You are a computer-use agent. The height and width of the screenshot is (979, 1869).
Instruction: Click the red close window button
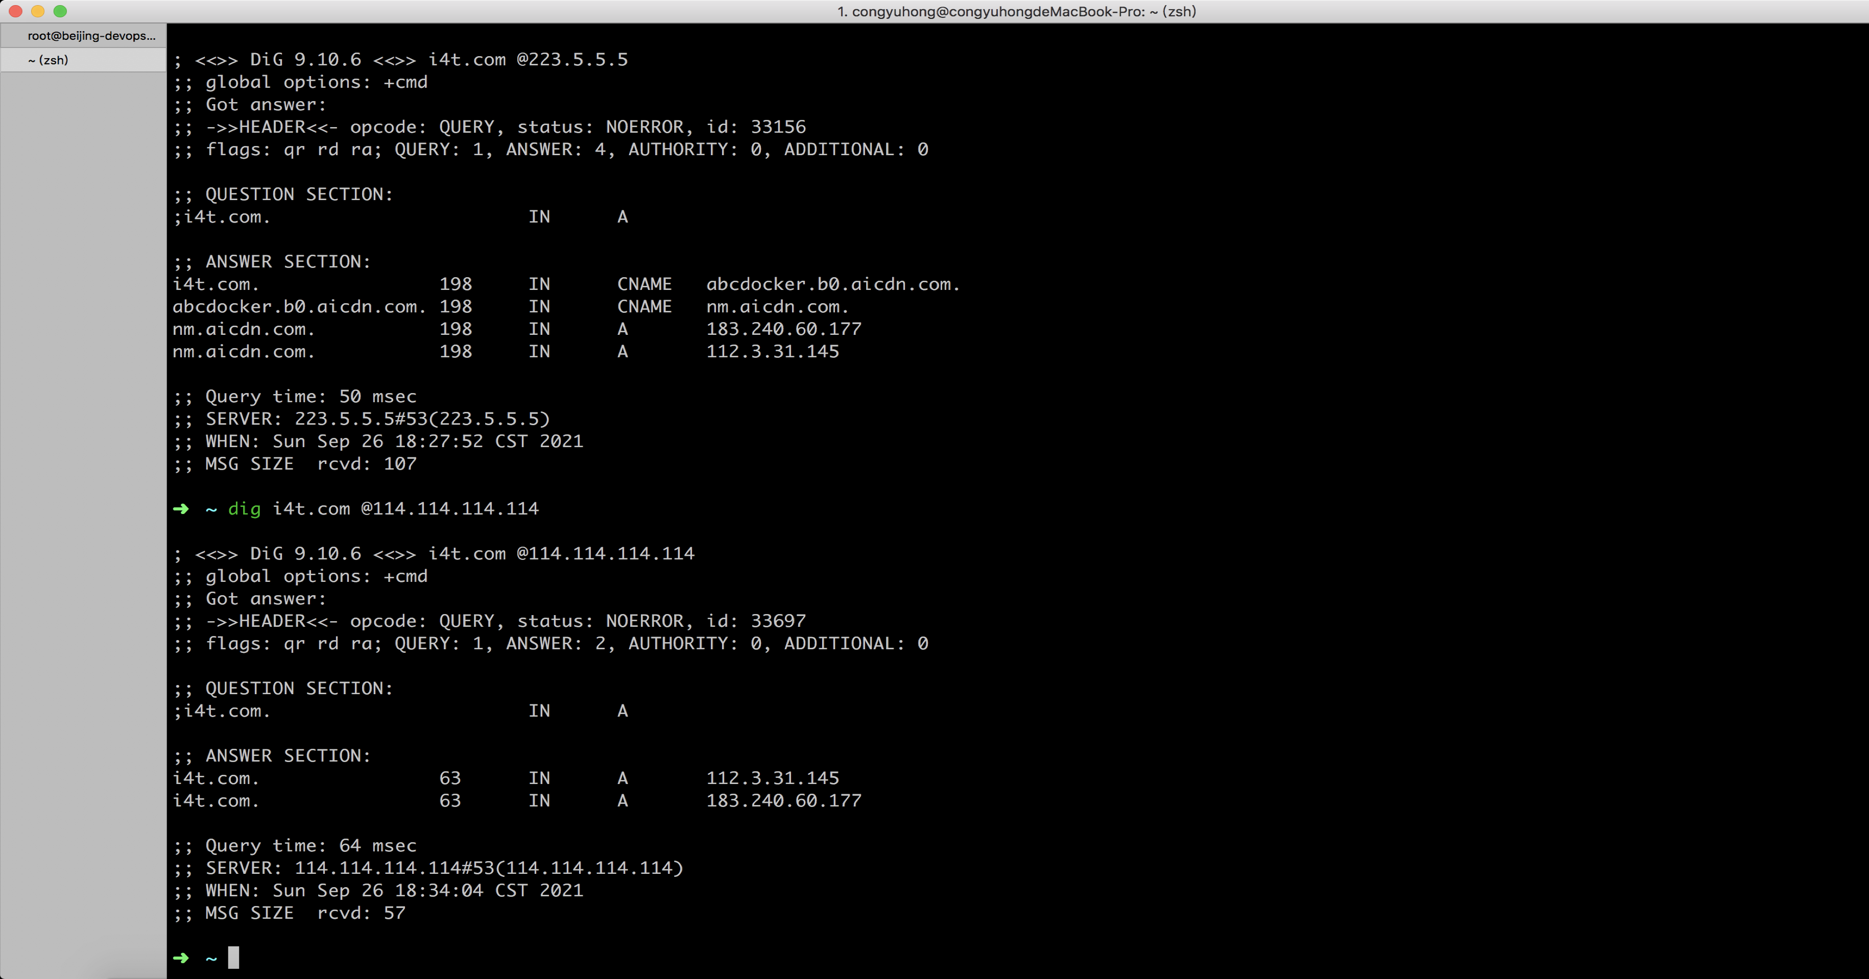click(x=15, y=11)
